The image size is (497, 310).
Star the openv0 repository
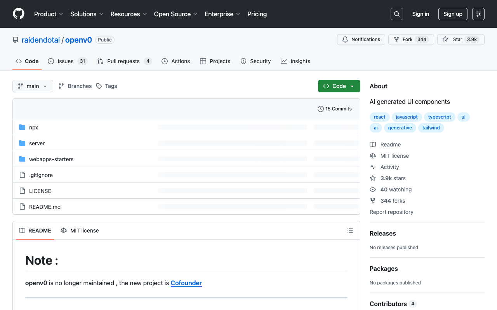461,40
